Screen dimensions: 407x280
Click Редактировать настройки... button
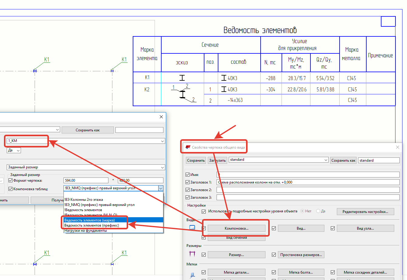point(365,212)
